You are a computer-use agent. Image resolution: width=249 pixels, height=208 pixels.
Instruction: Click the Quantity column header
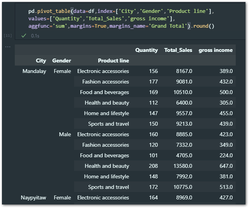click(x=147, y=50)
